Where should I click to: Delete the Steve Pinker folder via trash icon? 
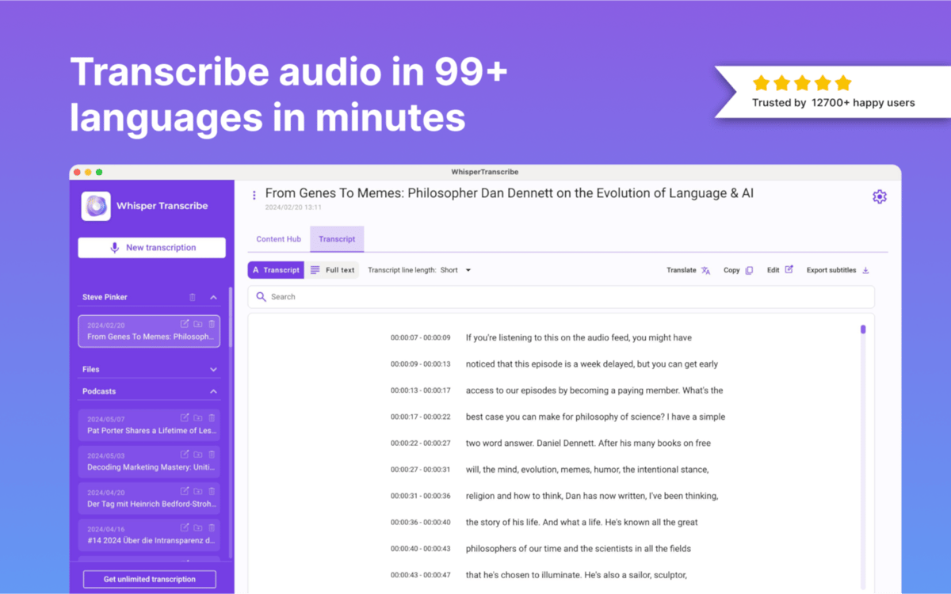(x=192, y=297)
